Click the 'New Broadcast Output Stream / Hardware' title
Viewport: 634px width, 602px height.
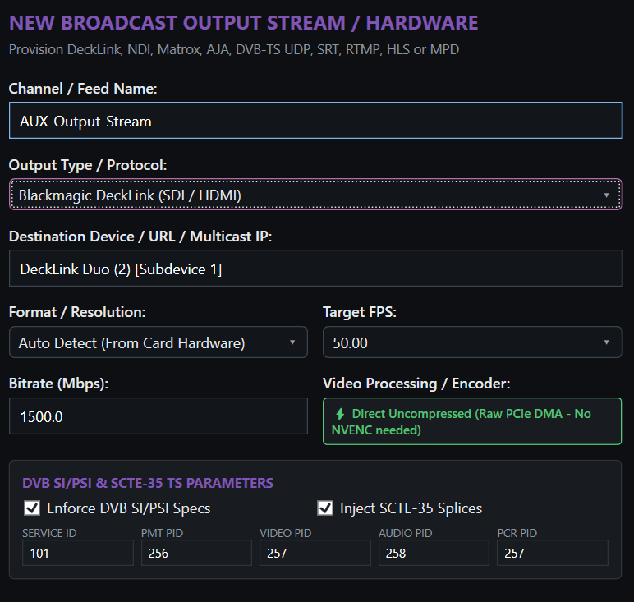click(x=243, y=23)
